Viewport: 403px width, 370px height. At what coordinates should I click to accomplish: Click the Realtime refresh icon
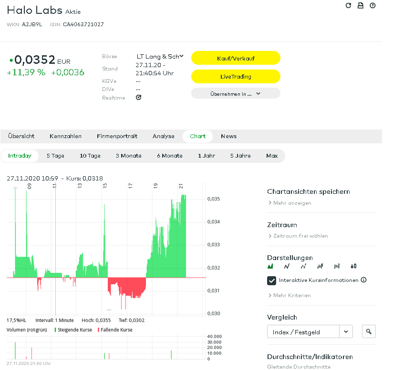[x=138, y=97]
